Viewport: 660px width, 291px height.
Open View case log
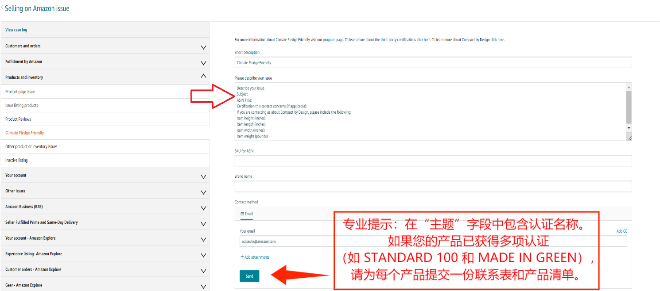tap(16, 30)
